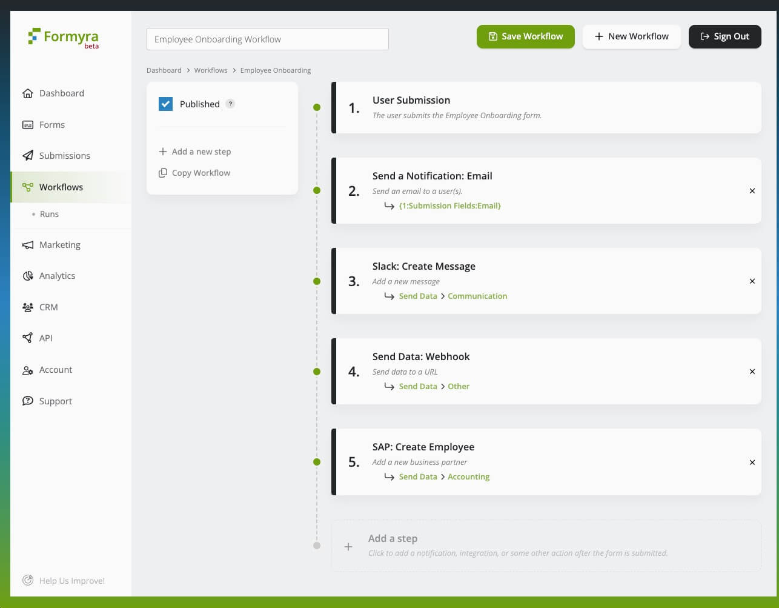This screenshot has height=608, width=779.
Task: Open Dashboard using the home icon
Action: click(28, 93)
